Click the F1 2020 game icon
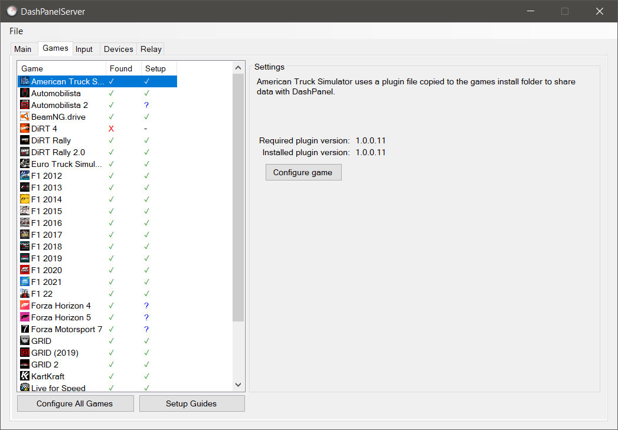The height and width of the screenshot is (430, 618). point(25,270)
